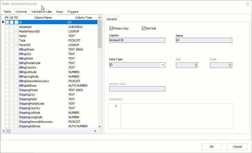Screen dimensions: 252x153
Task: Select the BillingCountry column row
Action: [x=51, y=67]
